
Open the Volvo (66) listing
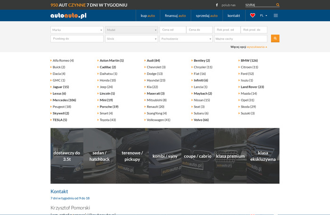click(201, 120)
